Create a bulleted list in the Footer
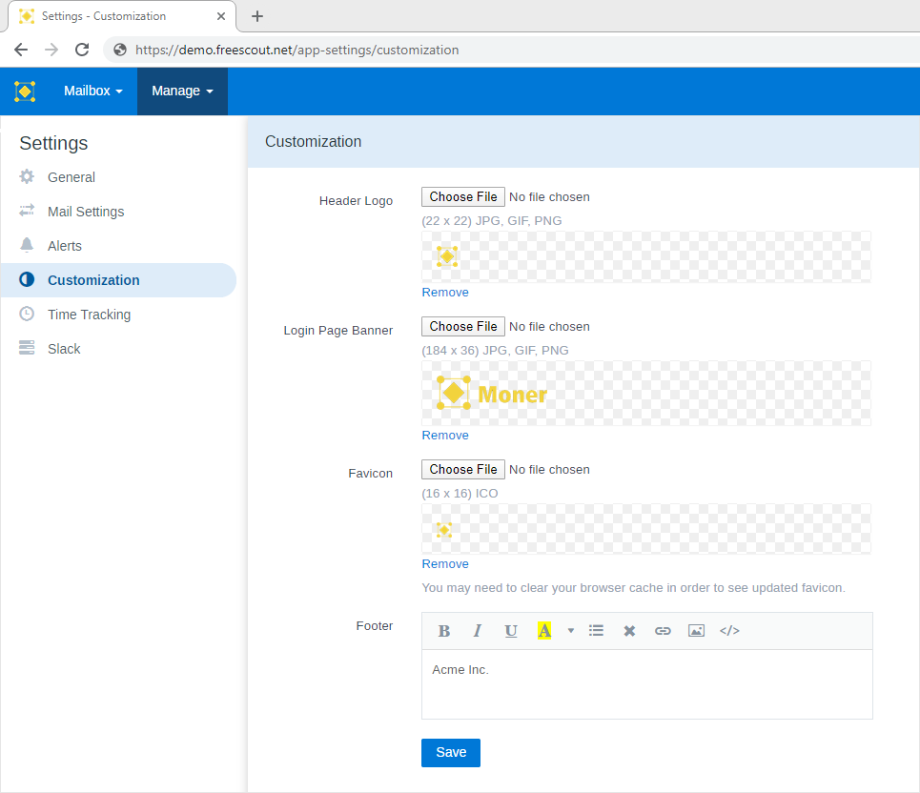920x793 pixels. (596, 630)
